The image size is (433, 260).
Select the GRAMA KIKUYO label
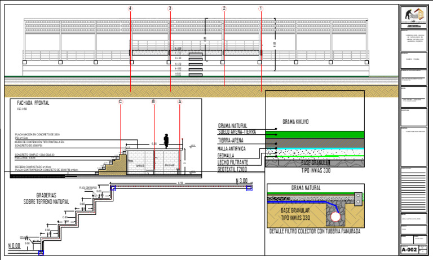point(295,122)
